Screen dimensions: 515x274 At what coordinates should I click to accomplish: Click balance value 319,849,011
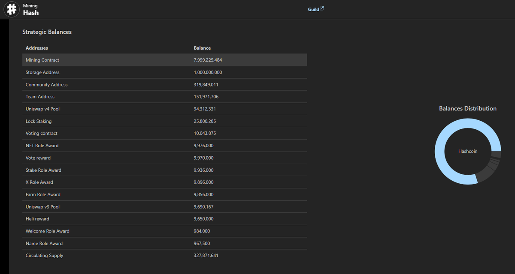click(x=206, y=84)
